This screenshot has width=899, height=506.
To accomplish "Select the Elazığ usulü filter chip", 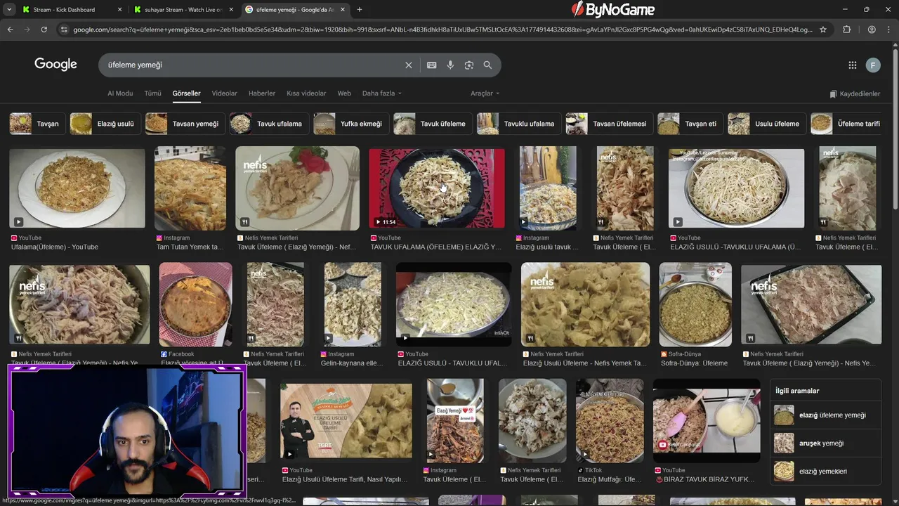I will 105,124.
